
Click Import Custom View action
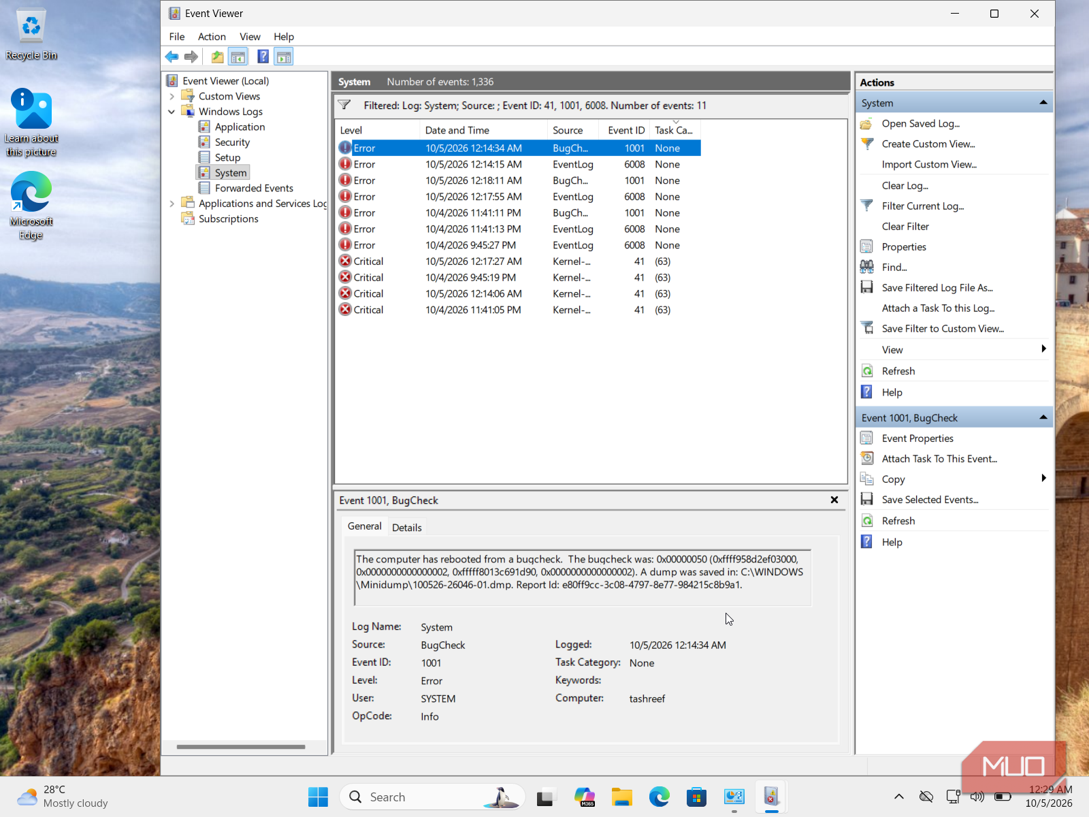click(929, 165)
